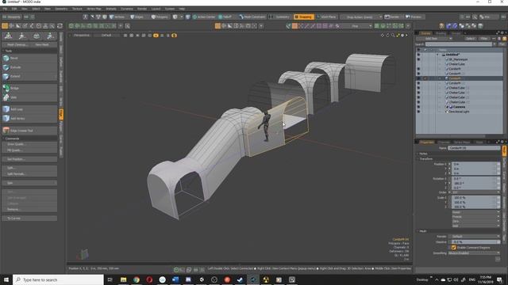Click the New Mesh button
The image size is (508, 285).
coord(42,44)
